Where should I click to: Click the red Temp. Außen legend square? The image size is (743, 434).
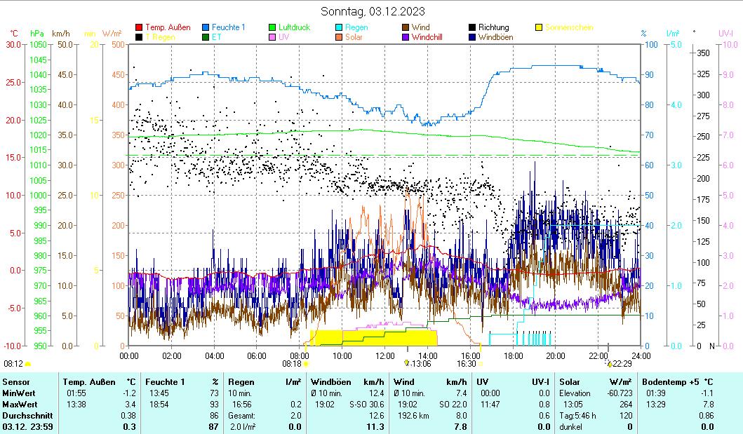139,27
